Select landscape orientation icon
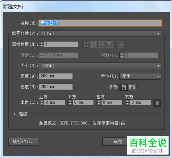This screenshot has height=158, width=172. click(x=132, y=87)
